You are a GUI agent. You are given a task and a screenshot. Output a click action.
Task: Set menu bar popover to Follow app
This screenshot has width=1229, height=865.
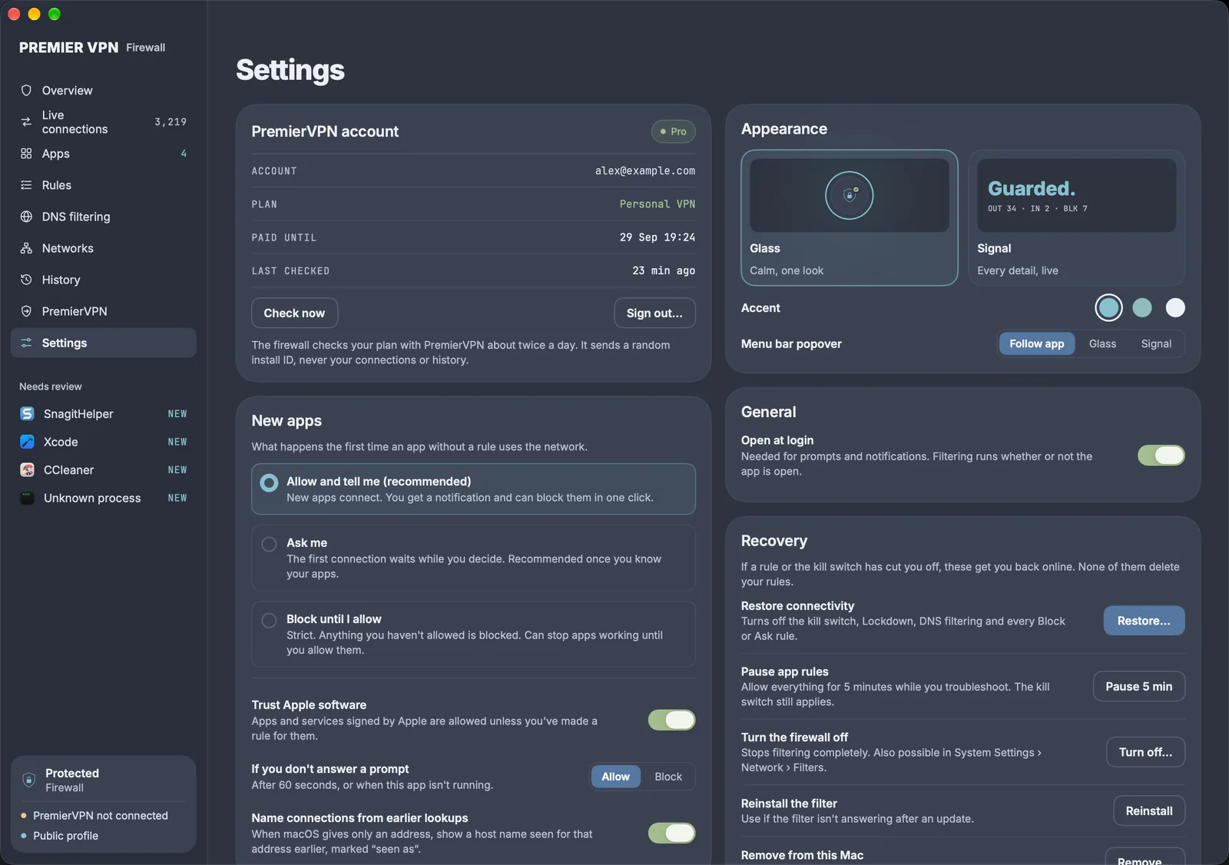1037,343
